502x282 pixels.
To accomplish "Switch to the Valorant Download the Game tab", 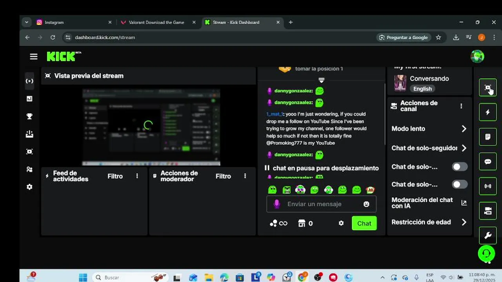I will tap(158, 22).
